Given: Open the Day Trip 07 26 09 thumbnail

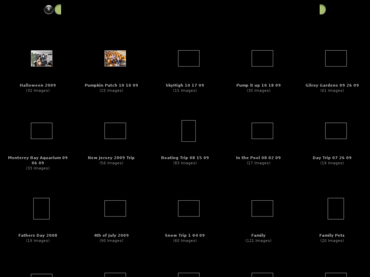Looking at the screenshot, I should 336,131.
